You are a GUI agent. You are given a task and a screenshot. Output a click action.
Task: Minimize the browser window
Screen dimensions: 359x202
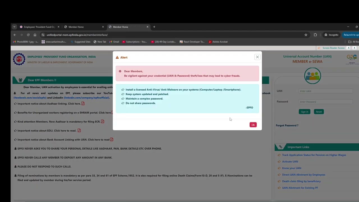(348, 27)
